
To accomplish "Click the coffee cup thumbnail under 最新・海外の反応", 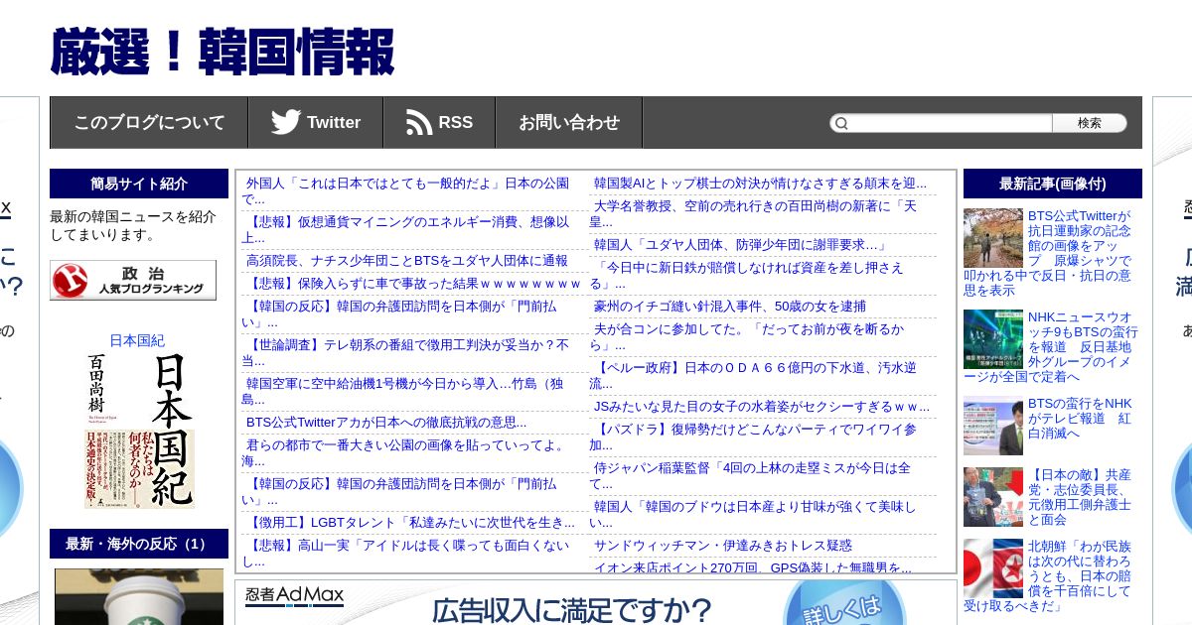I will pyautogui.click(x=139, y=596).
